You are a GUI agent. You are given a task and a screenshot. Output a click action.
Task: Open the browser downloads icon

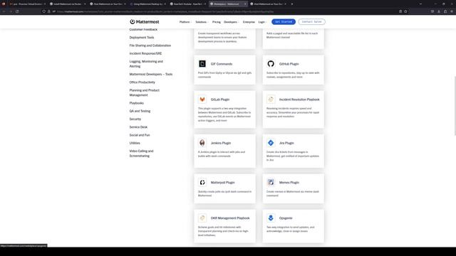439,11
